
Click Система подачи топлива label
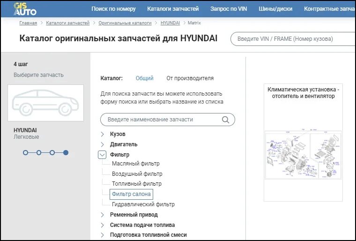(x=142, y=225)
